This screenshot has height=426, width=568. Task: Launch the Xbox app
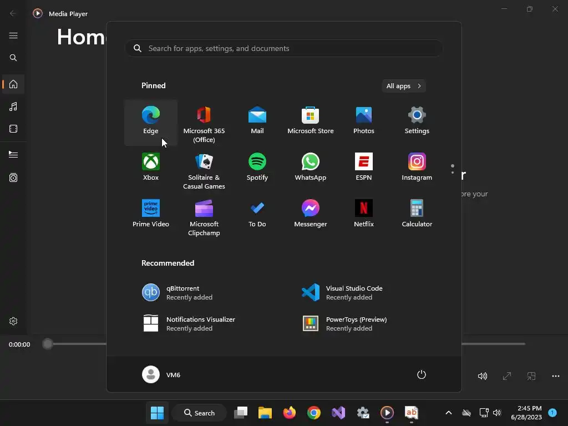151,169
